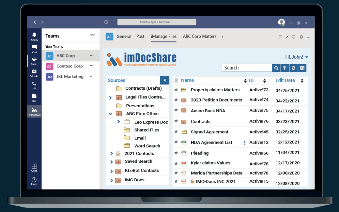Viewport: 339px width, 212px height.
Task: Favorite Property claims Matters with star
Action: pyautogui.click(x=176, y=90)
